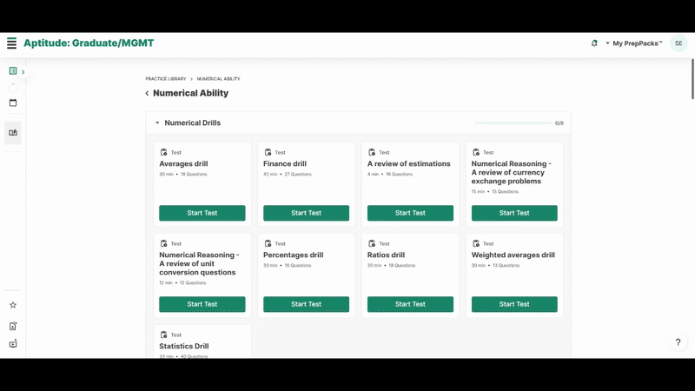Start the Averages drill test
This screenshot has height=391, width=695.
pyautogui.click(x=202, y=213)
